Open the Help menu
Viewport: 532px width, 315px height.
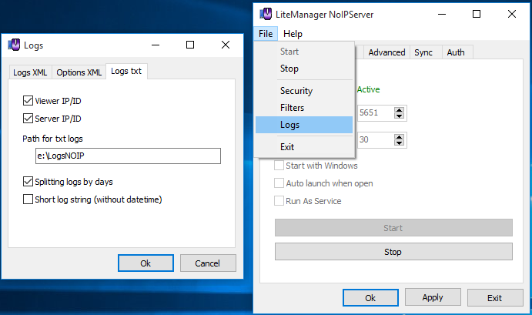(293, 34)
